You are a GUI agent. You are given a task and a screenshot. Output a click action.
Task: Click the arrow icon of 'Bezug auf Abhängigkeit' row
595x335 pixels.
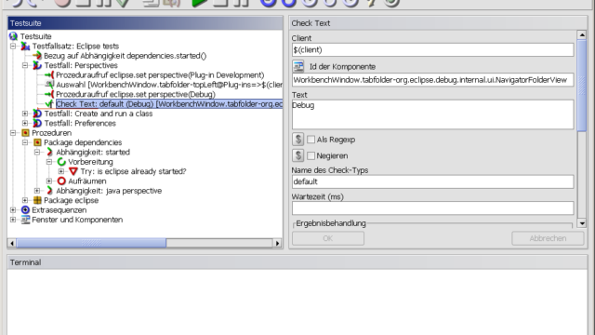[x=37, y=56]
